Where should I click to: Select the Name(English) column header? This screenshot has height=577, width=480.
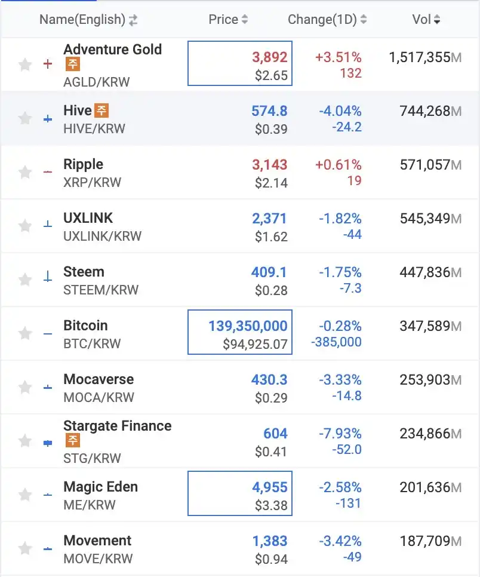[x=82, y=20]
